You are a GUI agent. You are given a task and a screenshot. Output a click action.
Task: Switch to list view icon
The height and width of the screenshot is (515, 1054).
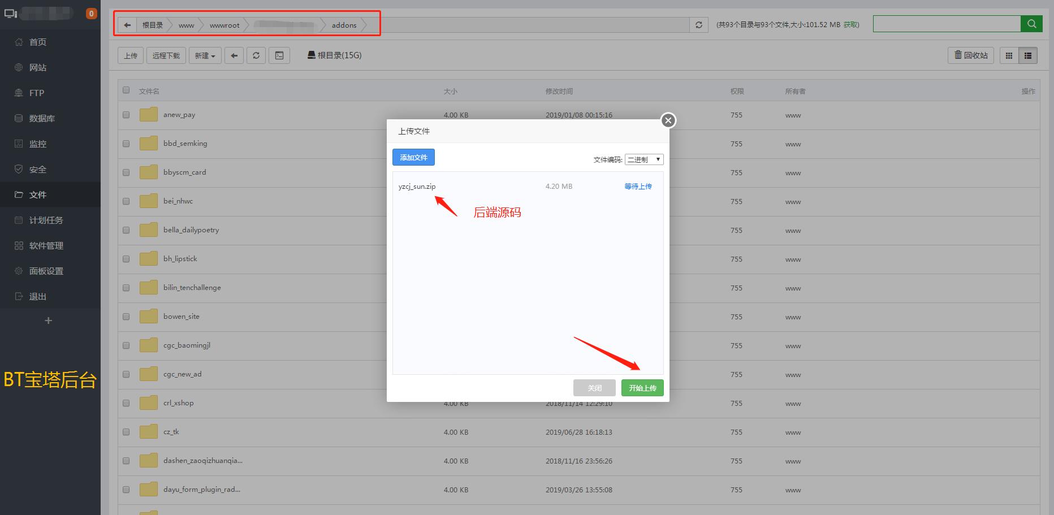click(x=1028, y=55)
